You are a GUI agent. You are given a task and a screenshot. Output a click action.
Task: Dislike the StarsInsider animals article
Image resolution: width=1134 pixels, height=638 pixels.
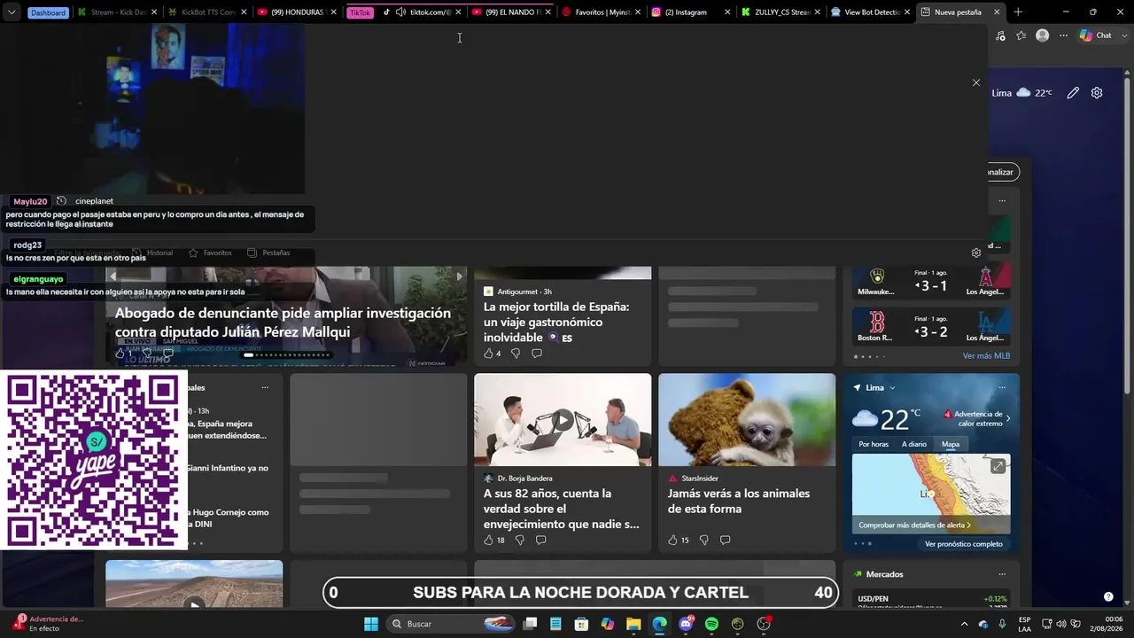[x=703, y=540]
